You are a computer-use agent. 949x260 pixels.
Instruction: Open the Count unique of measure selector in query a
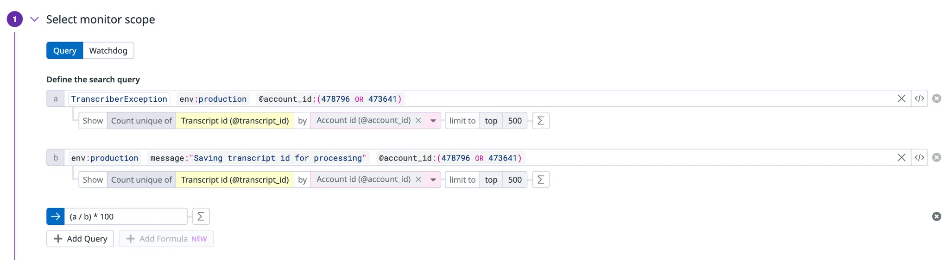141,121
